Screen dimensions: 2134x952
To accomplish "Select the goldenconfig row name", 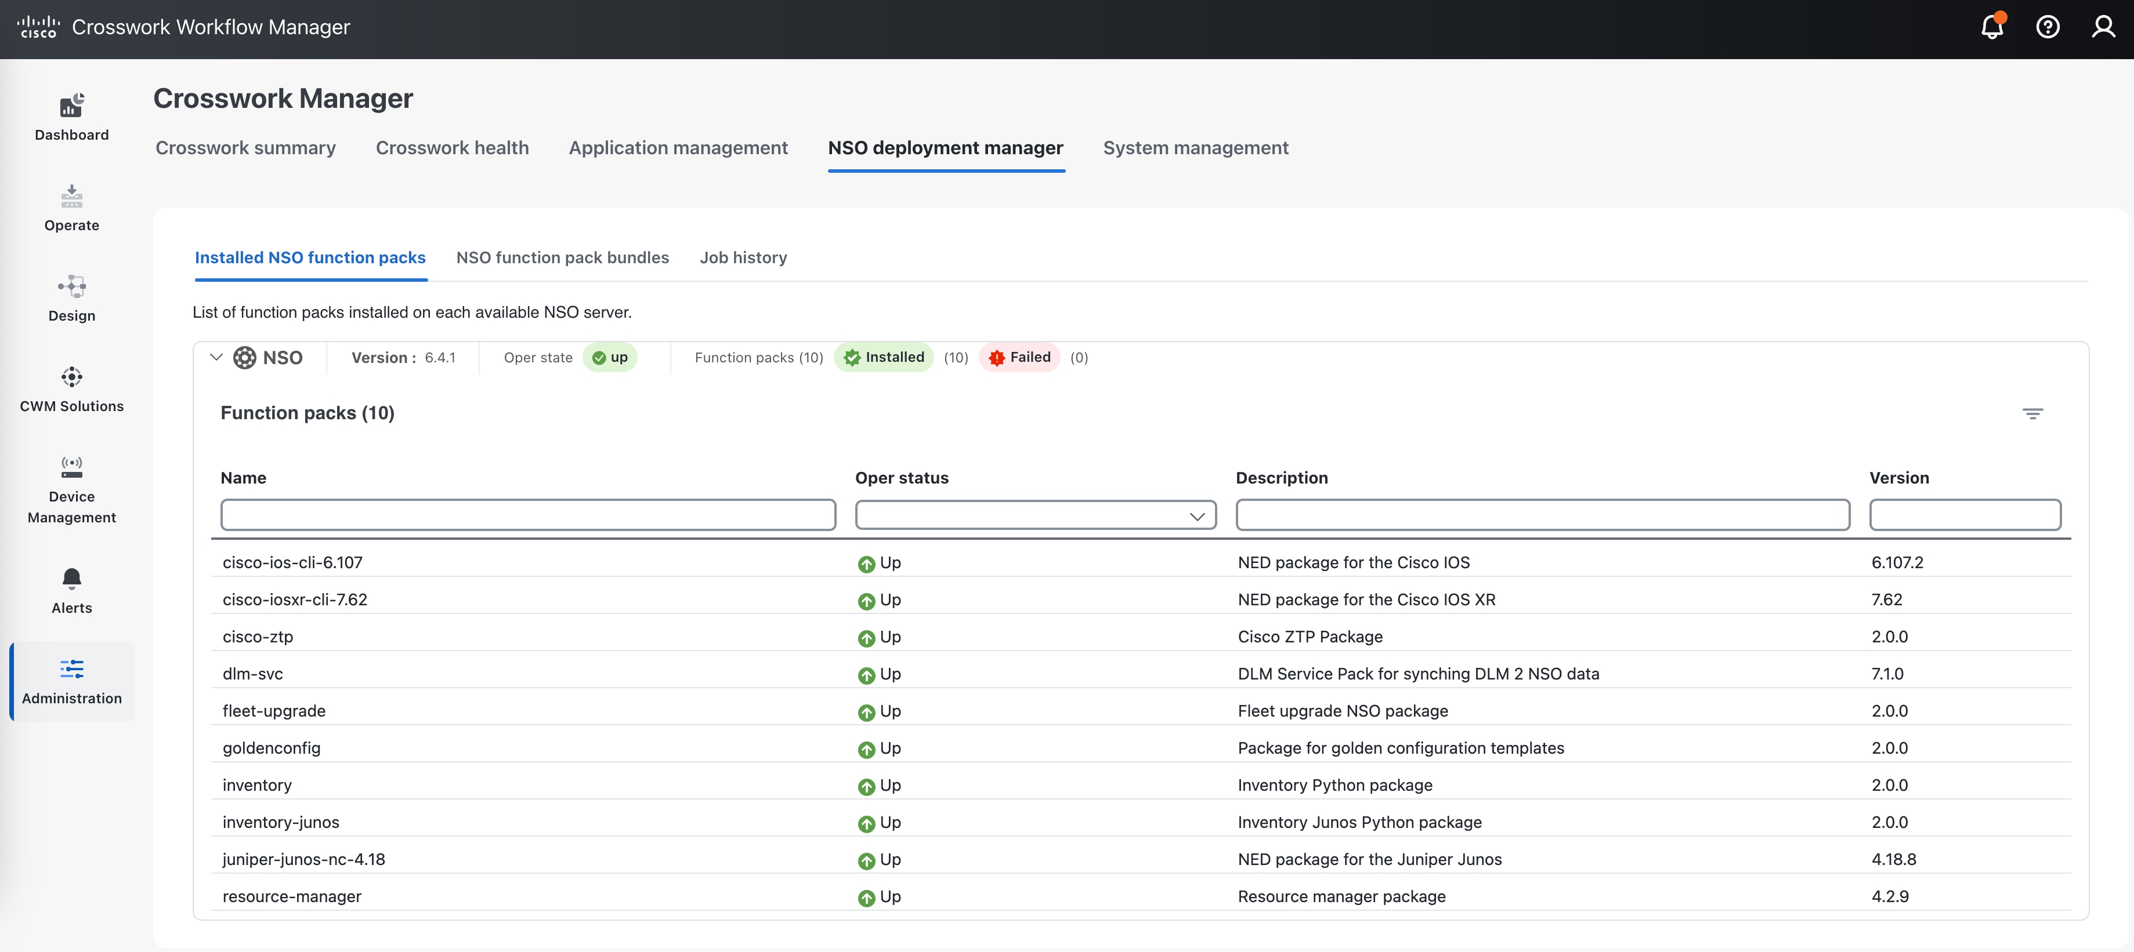I will (272, 748).
